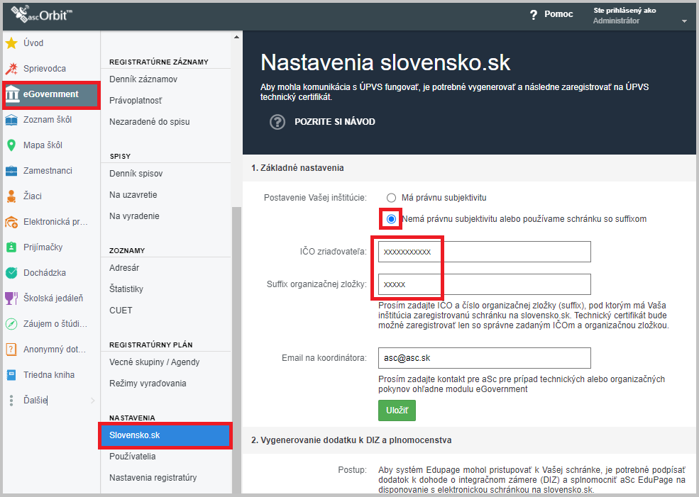699x497 pixels.
Task: Go to Právoplatnosť in the submenu
Action: click(136, 101)
